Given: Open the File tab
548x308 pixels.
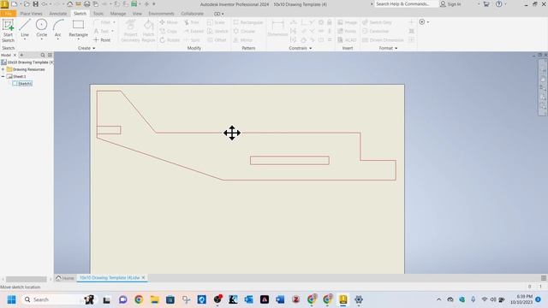Looking at the screenshot, I should (8, 14).
